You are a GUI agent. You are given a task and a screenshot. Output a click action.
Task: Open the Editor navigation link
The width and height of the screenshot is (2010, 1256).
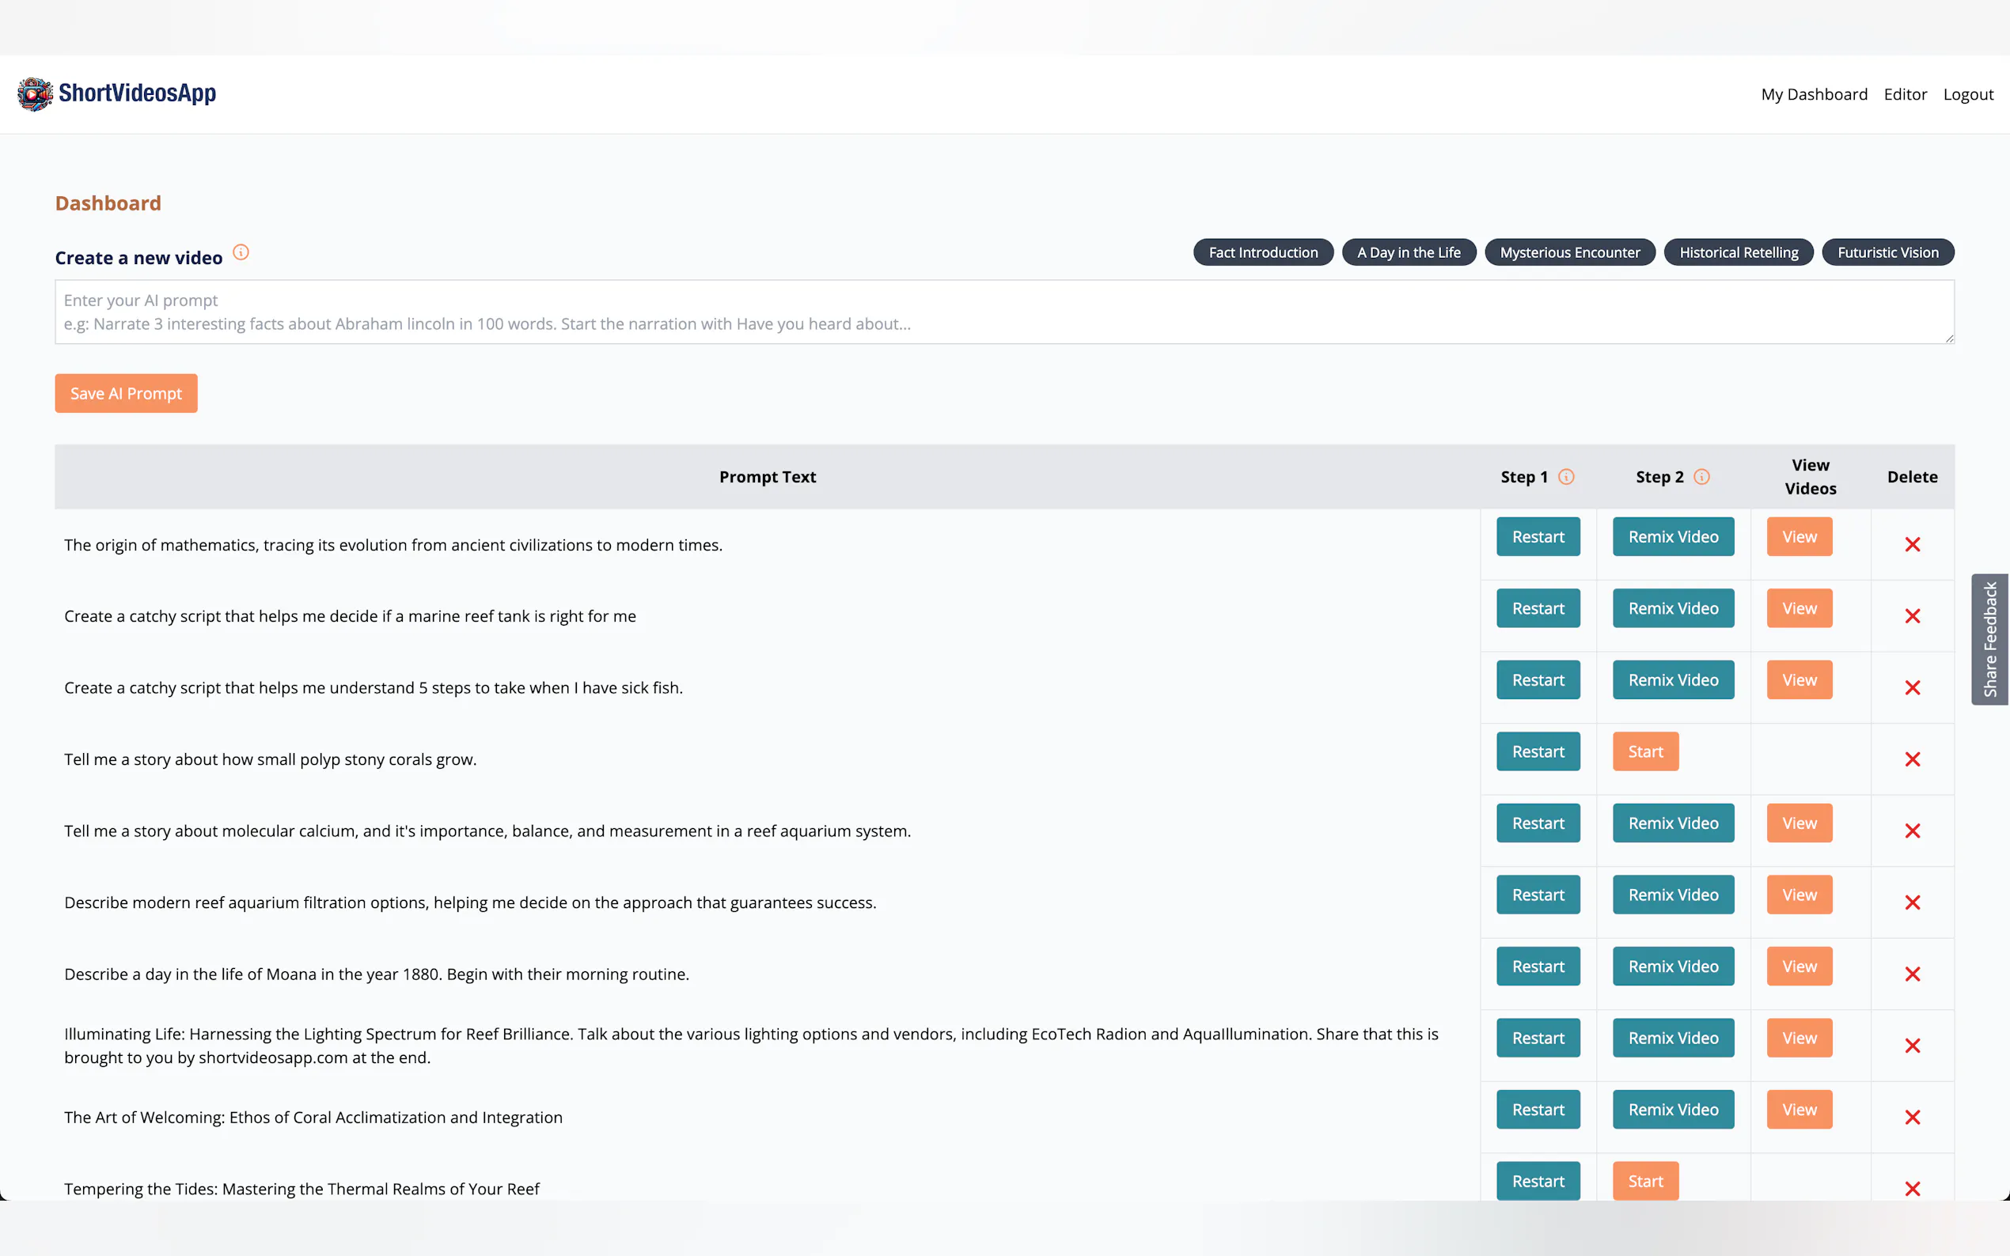click(x=1905, y=95)
